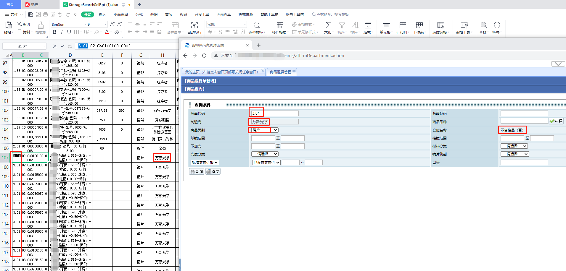This screenshot has height=271, width=566.
Task: Click the Freeze Panes 冻结窗格 icon
Action: click(441, 25)
